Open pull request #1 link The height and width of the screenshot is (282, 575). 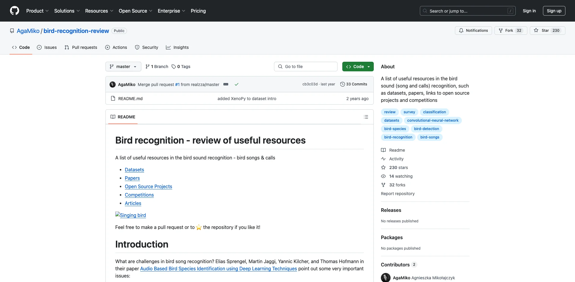[x=177, y=85]
